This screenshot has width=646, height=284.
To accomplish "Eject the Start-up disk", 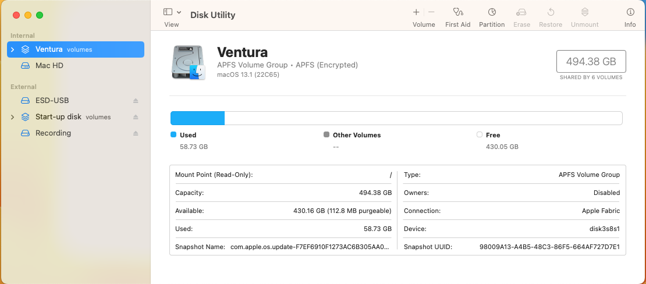I will [x=136, y=117].
